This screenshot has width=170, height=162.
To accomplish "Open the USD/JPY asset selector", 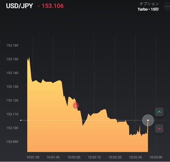I will 19,6.
